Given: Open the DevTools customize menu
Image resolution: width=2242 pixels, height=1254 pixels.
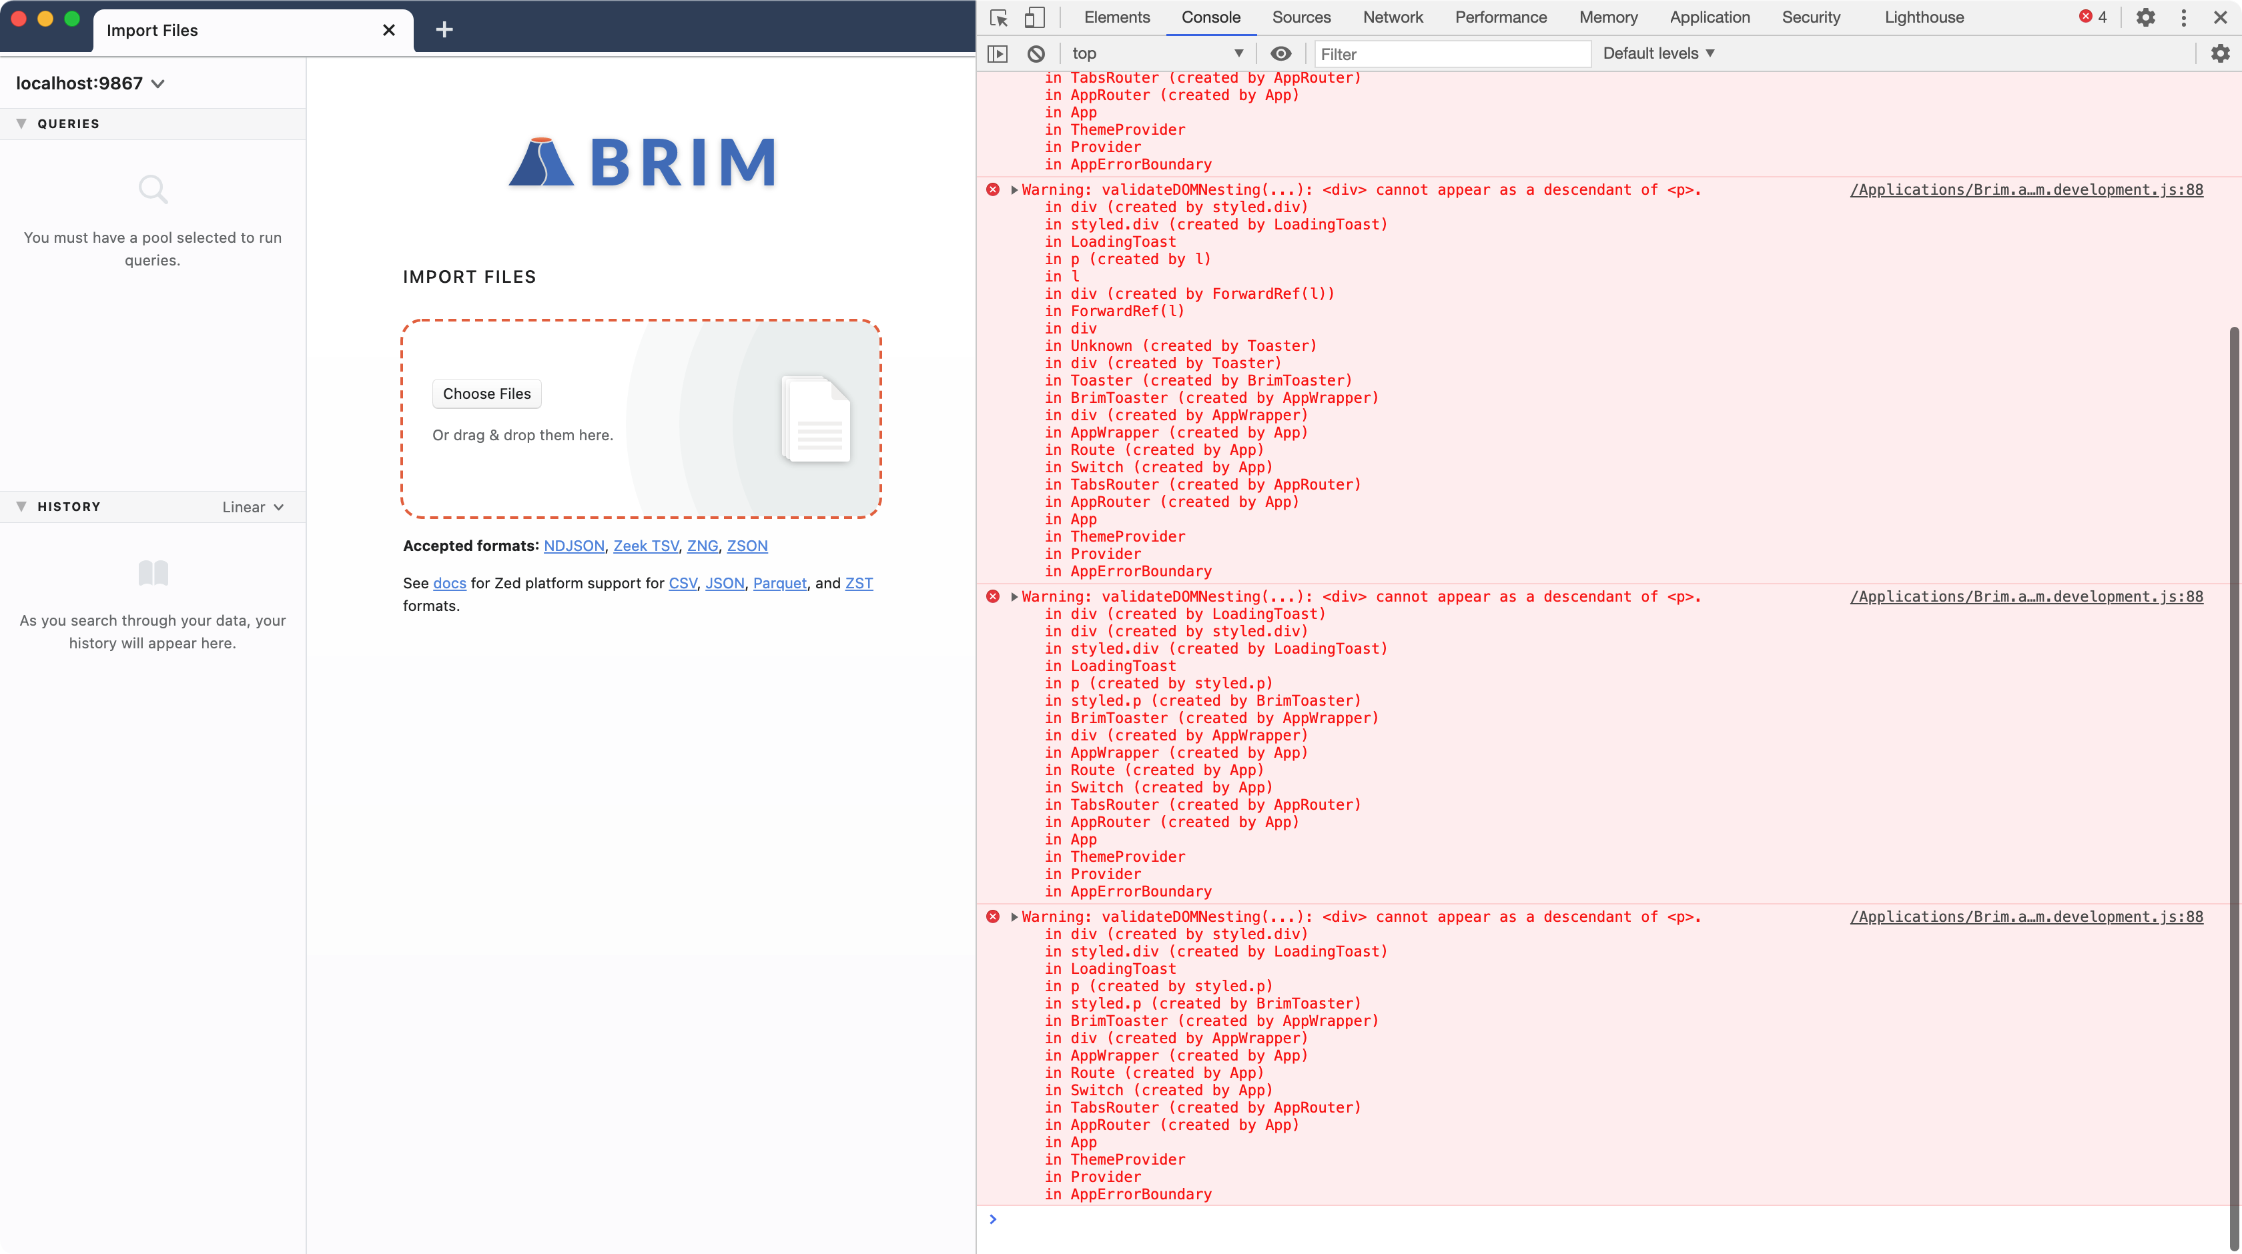Looking at the screenshot, I should (x=2185, y=17).
